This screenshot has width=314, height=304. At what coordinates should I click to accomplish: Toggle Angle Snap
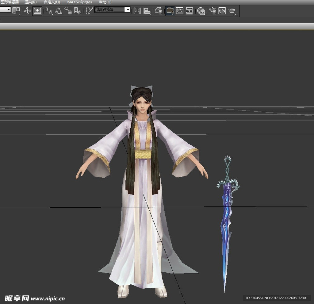[x=58, y=11]
